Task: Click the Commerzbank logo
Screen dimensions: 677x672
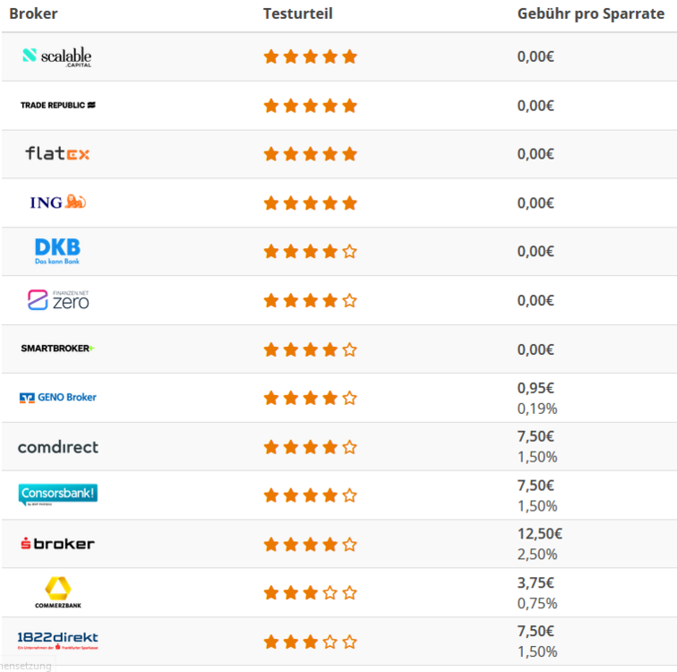Action: point(58,592)
